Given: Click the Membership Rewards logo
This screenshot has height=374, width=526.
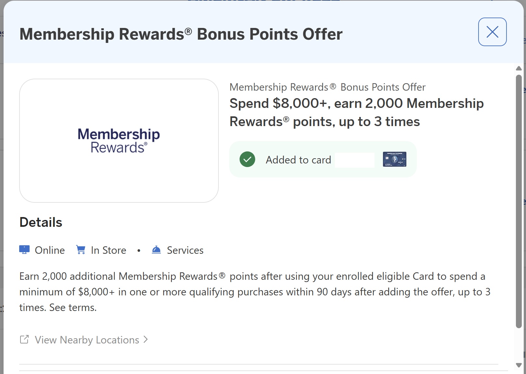Looking at the screenshot, I should click(x=119, y=140).
